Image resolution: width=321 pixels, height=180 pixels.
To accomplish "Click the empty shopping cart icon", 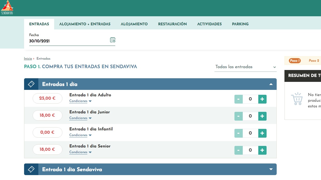I will [x=297, y=99].
